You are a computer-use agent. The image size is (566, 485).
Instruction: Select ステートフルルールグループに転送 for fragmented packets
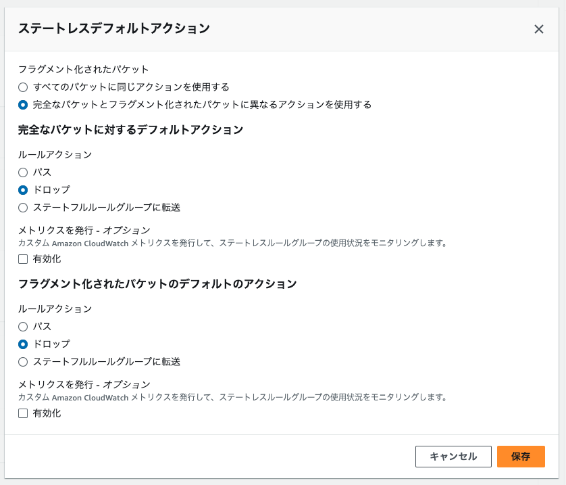(23, 362)
